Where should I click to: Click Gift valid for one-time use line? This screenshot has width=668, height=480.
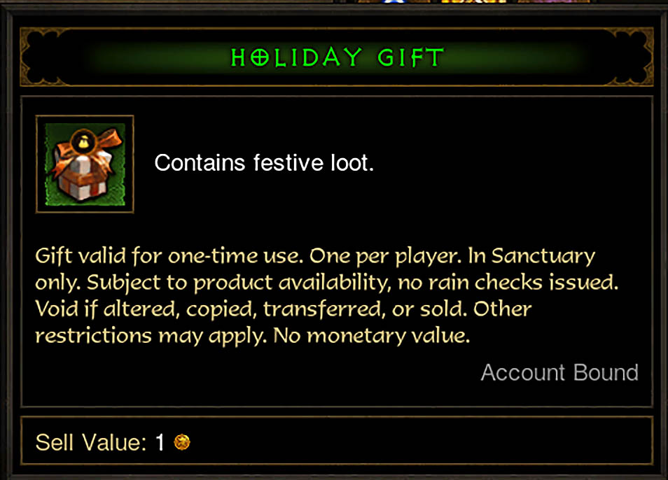pyautogui.click(x=169, y=256)
